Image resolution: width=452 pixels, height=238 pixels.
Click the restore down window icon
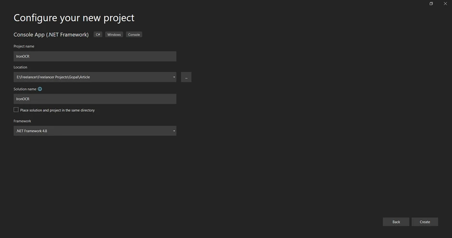(431, 4)
